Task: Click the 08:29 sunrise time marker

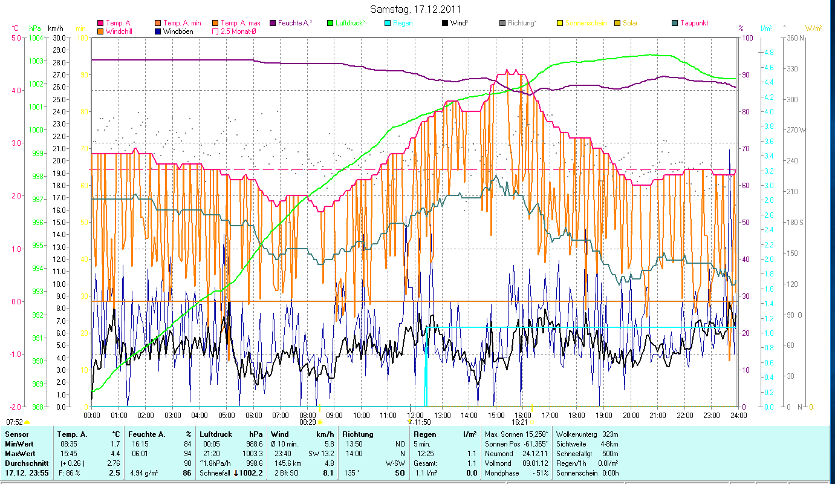Action: point(307,422)
